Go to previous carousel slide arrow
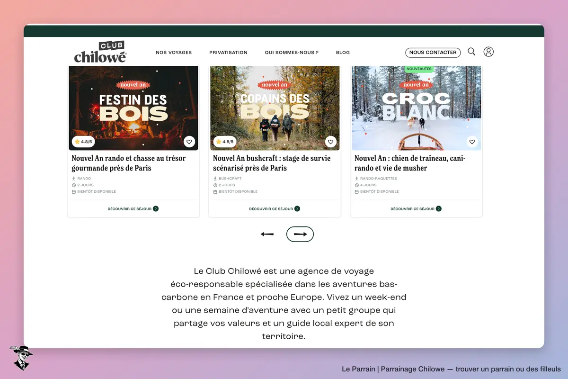 point(267,234)
